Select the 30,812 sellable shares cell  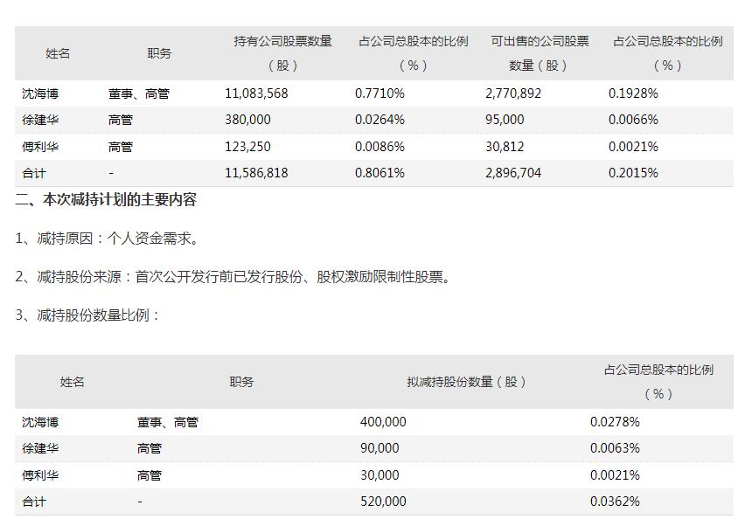point(505,147)
